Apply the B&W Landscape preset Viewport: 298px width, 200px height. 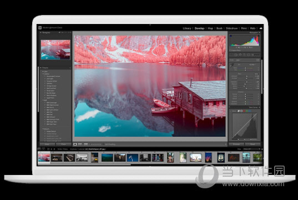click(52, 103)
